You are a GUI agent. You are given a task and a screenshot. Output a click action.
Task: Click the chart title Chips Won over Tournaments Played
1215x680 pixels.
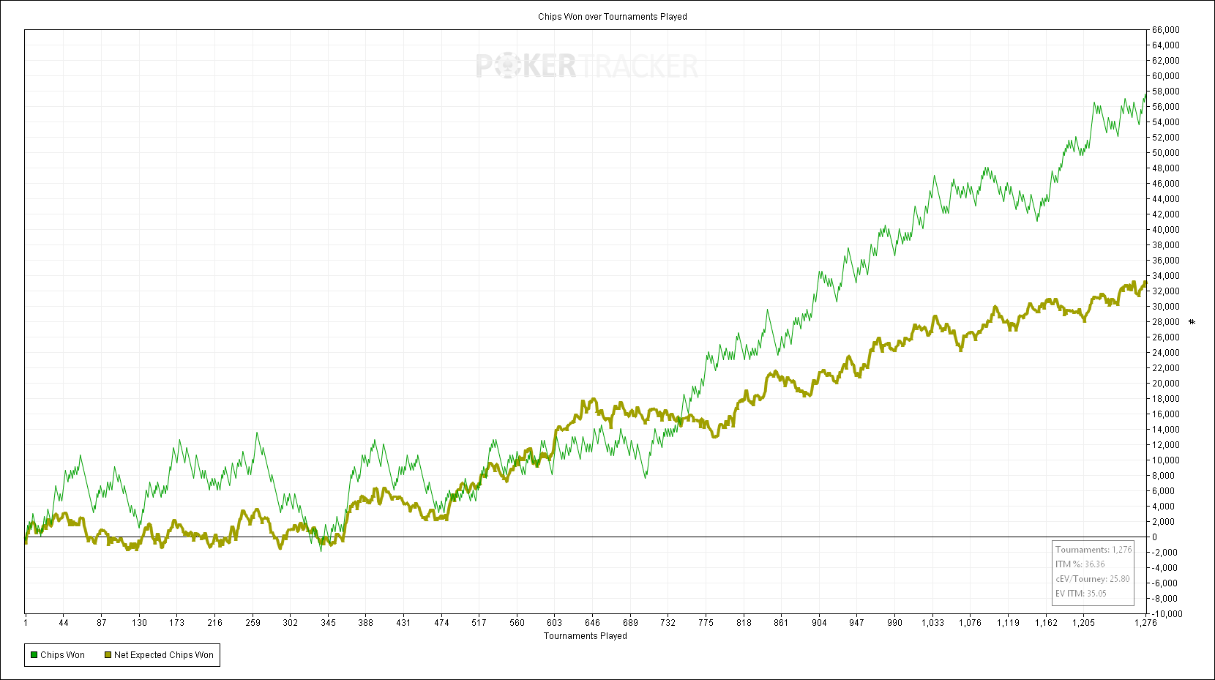pos(612,17)
